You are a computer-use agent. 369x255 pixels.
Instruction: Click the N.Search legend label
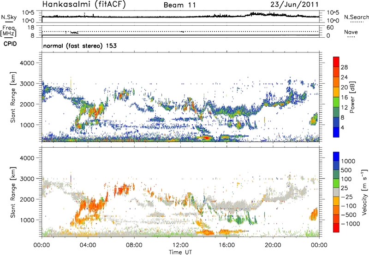click(x=356, y=17)
